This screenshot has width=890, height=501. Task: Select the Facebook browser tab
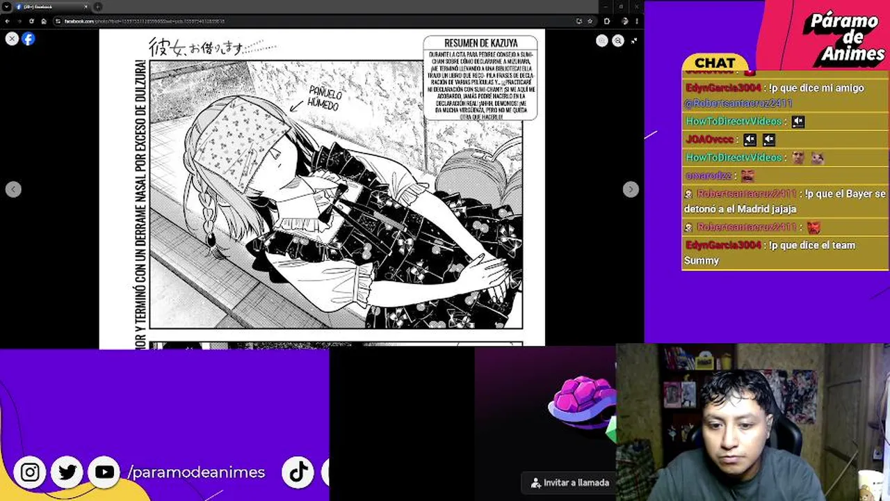(x=52, y=7)
